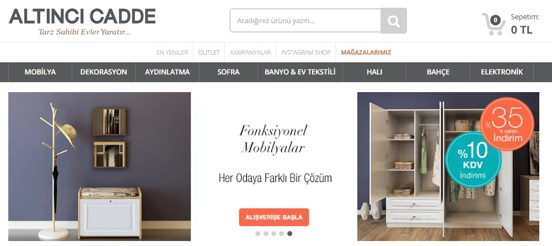The height and width of the screenshot is (246, 552).
Task: Click the %10 KDV İndirimi teal badge
Action: 473,159
